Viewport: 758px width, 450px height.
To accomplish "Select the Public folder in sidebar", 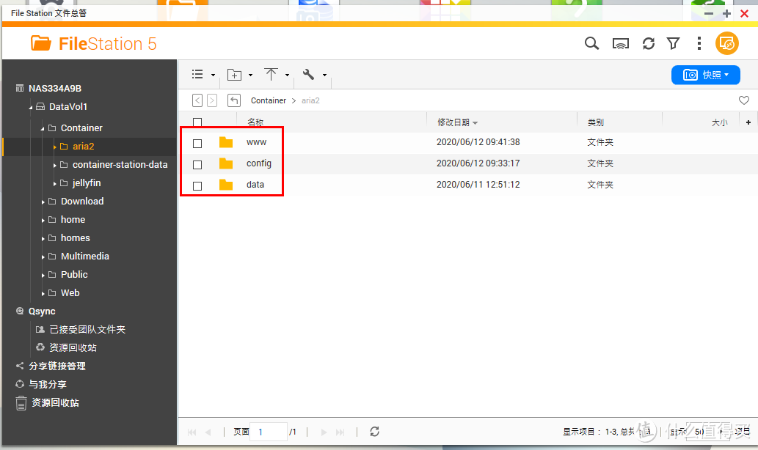I will [74, 275].
